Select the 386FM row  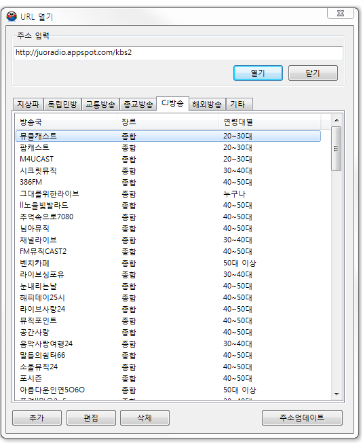tap(168, 183)
